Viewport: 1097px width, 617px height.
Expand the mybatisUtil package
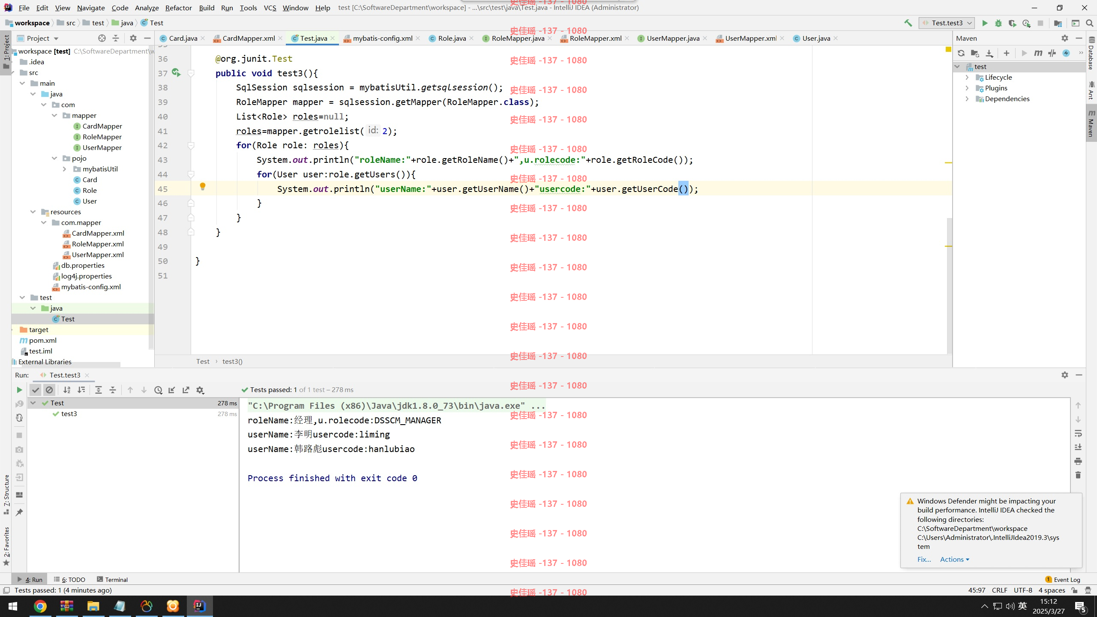pyautogui.click(x=65, y=169)
